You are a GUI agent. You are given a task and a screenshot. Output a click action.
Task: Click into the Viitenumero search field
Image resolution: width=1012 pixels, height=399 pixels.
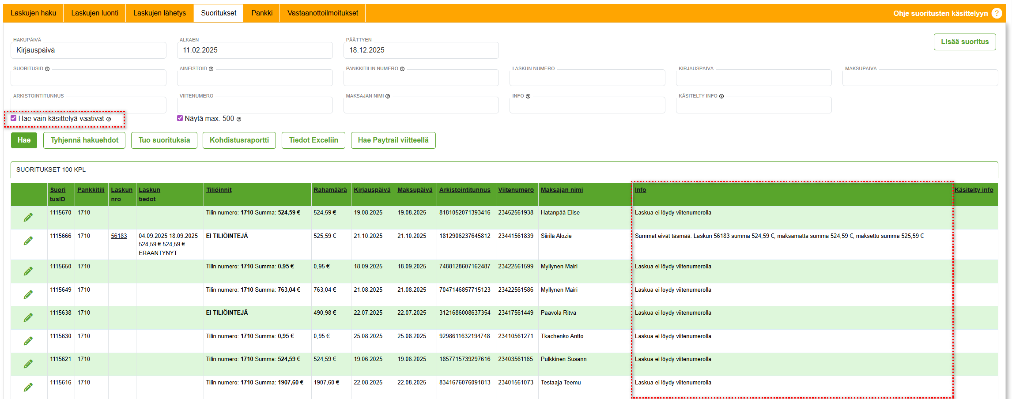coord(255,106)
